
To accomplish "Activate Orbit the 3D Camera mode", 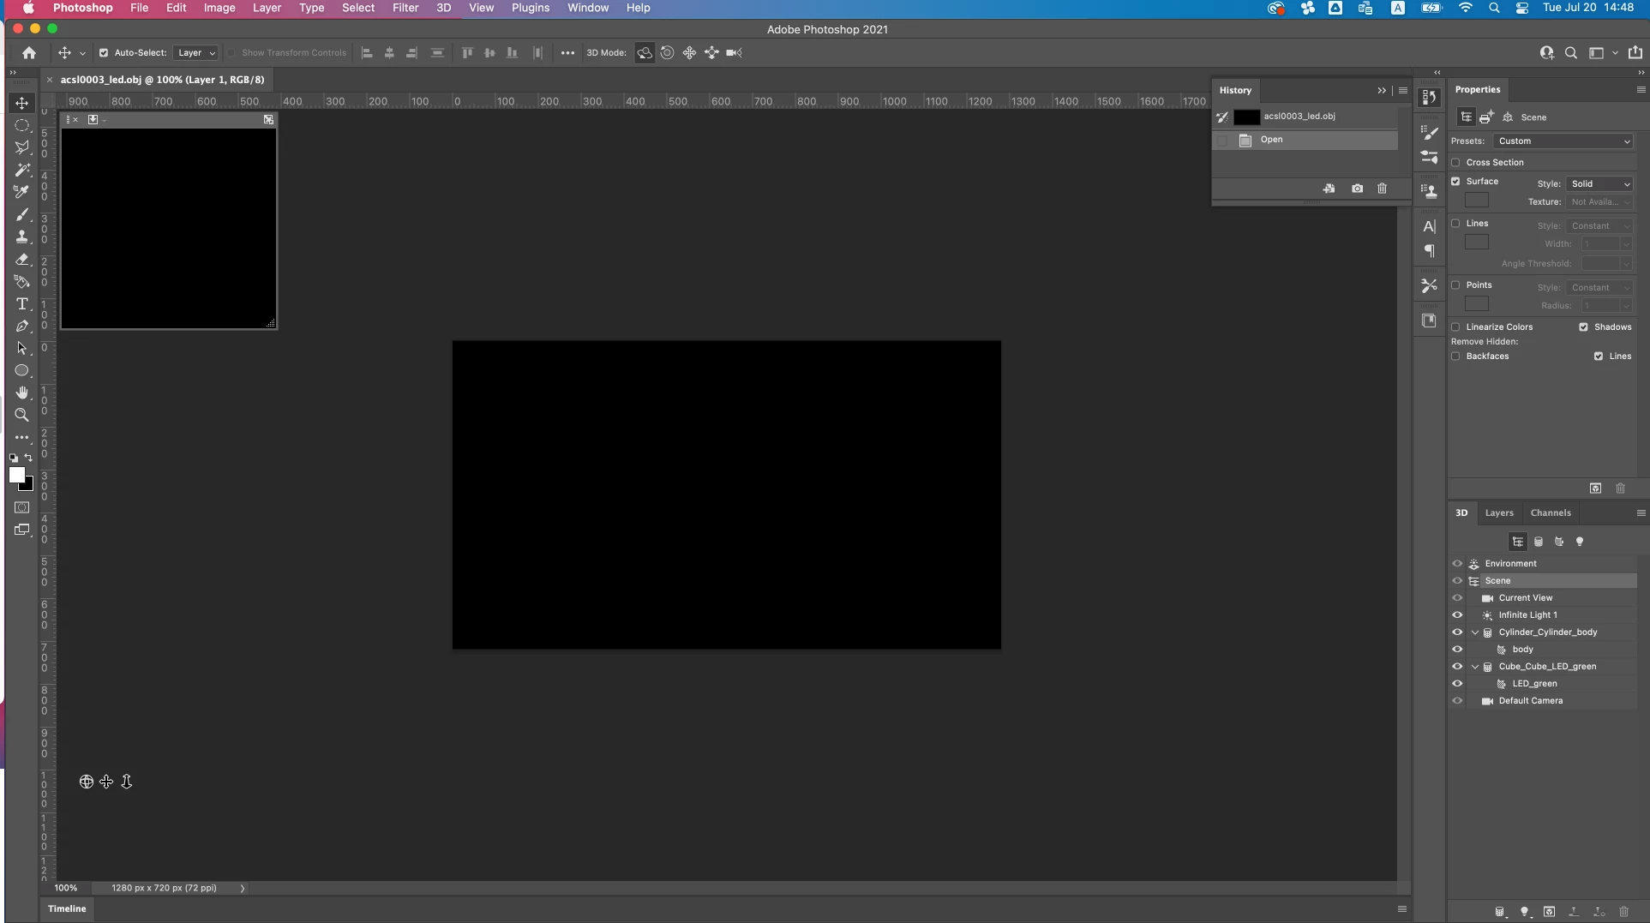I will [645, 53].
